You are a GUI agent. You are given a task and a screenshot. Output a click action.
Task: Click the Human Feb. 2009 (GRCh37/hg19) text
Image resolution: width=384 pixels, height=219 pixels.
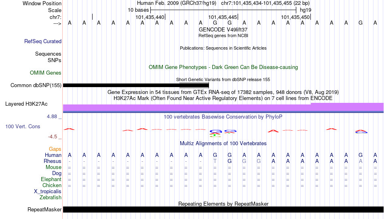177,3
